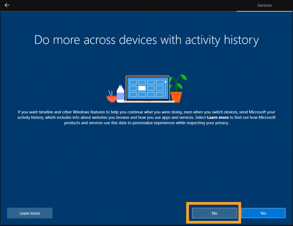Click the bottom-right tile on laptop screen
This screenshot has height=226, width=293.
click(x=159, y=94)
